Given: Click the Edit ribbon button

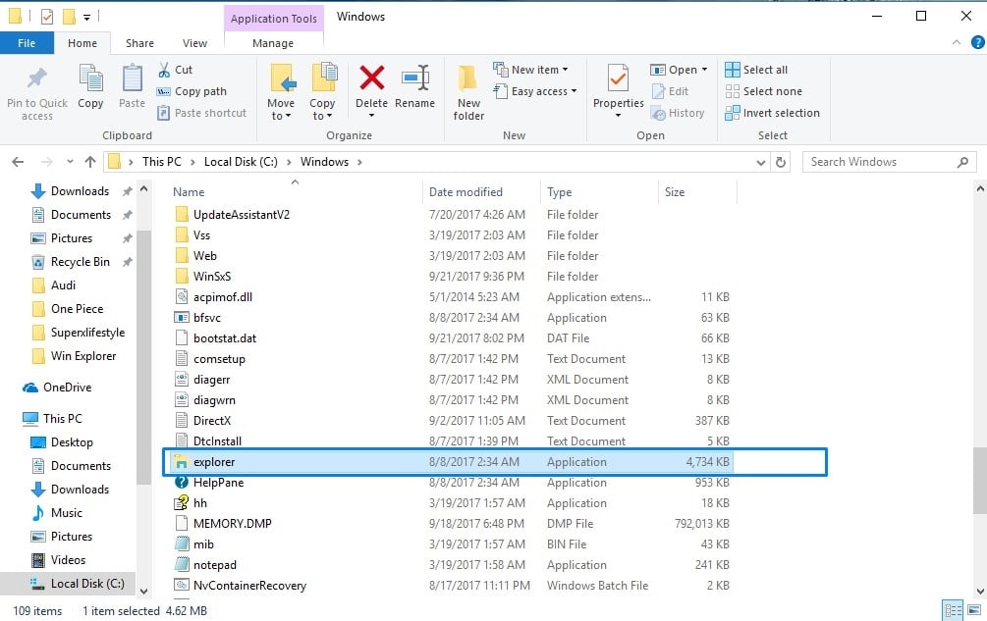Looking at the screenshot, I should (x=670, y=91).
